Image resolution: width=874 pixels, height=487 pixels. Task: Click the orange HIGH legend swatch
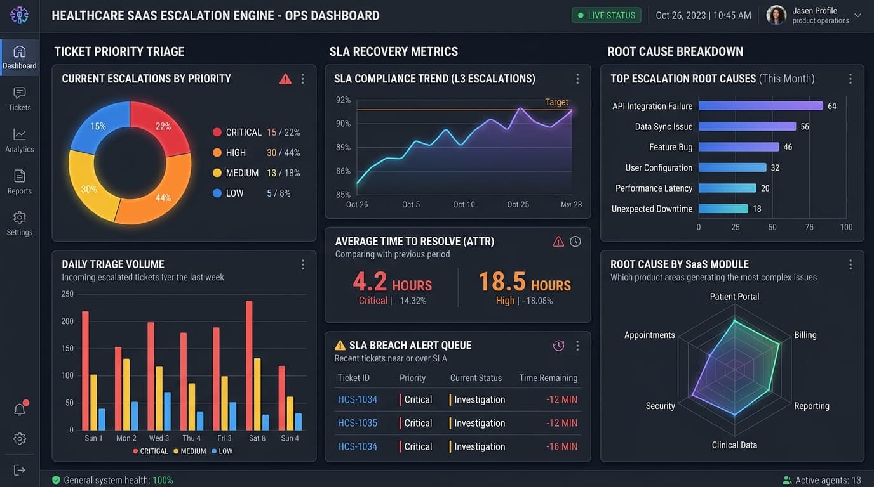[x=217, y=153]
